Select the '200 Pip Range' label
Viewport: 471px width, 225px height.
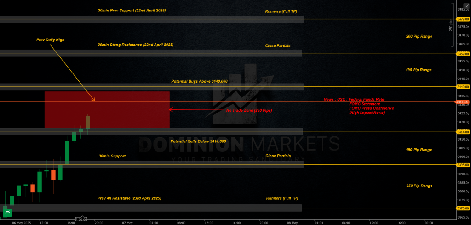tap(419, 36)
